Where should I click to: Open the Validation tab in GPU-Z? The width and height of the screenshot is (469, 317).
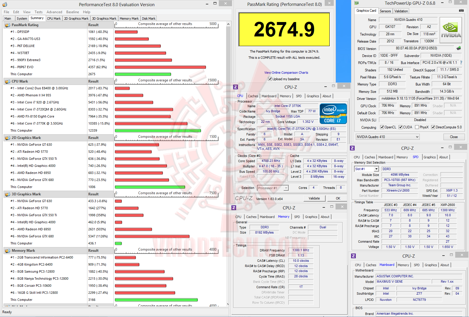point(401,11)
